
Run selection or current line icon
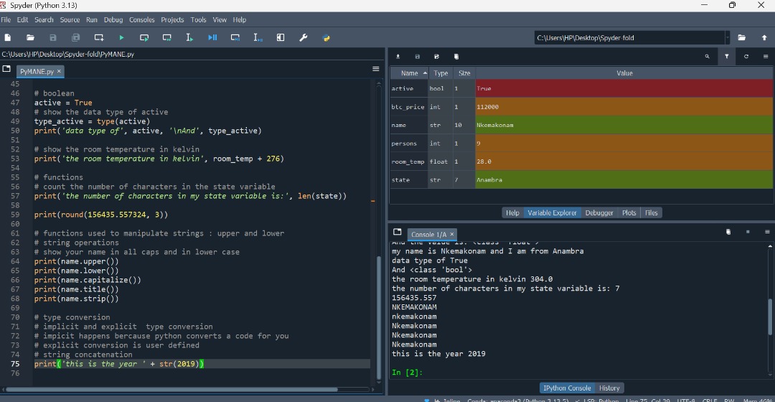189,37
